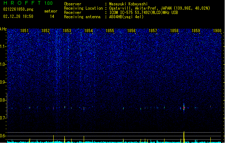The width and height of the screenshot is (225, 143).
Task: Click the 1900 time axis label
Action: pyautogui.click(x=217, y=31)
